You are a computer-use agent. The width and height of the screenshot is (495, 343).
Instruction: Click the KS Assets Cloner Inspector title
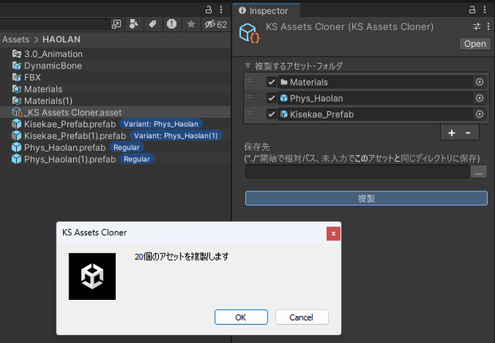coord(350,27)
